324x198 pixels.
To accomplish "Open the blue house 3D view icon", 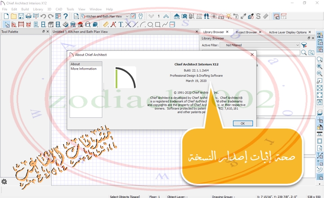I will pyautogui.click(x=177, y=16).
